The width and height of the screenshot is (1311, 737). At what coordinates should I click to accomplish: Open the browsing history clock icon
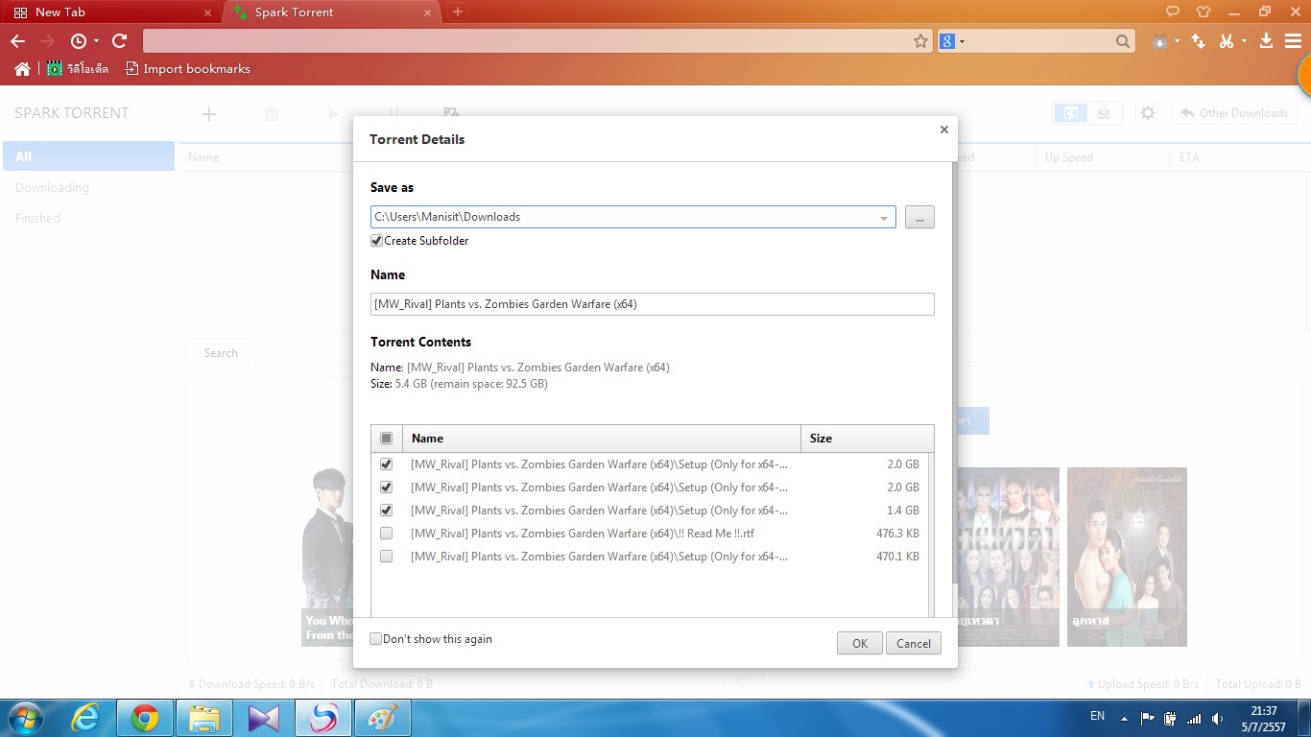coord(79,41)
